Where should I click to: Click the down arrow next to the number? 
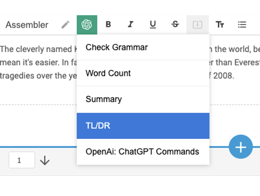pos(45,160)
